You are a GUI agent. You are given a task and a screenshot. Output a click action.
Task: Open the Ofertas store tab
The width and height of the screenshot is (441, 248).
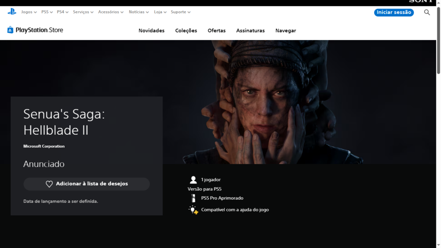pos(217,31)
